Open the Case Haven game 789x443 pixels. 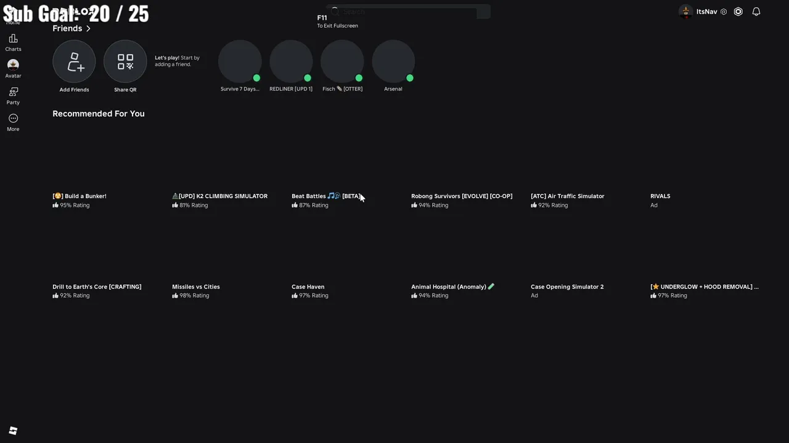(308, 287)
